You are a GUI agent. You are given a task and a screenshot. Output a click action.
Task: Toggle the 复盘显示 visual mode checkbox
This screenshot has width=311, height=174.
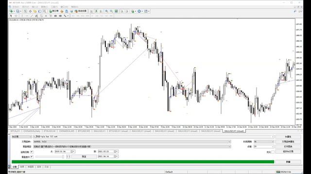(32, 157)
